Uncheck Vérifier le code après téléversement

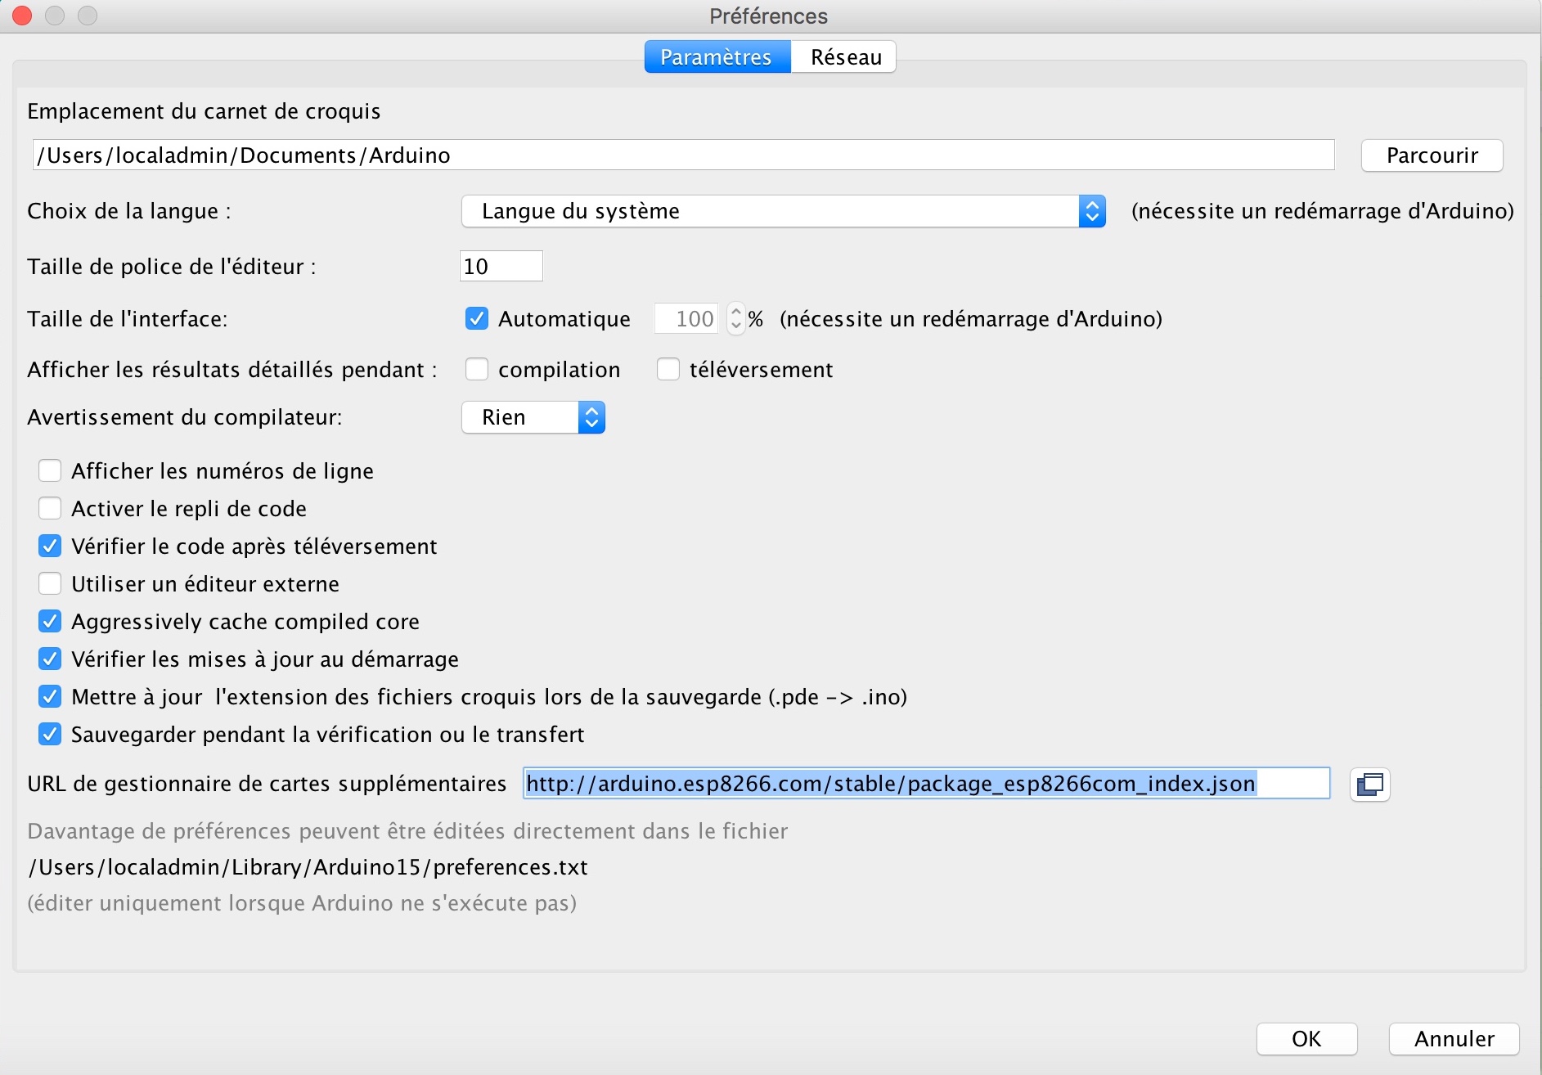point(50,546)
